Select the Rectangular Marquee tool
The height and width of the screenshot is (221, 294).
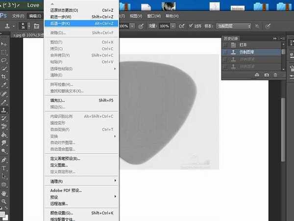3,52
